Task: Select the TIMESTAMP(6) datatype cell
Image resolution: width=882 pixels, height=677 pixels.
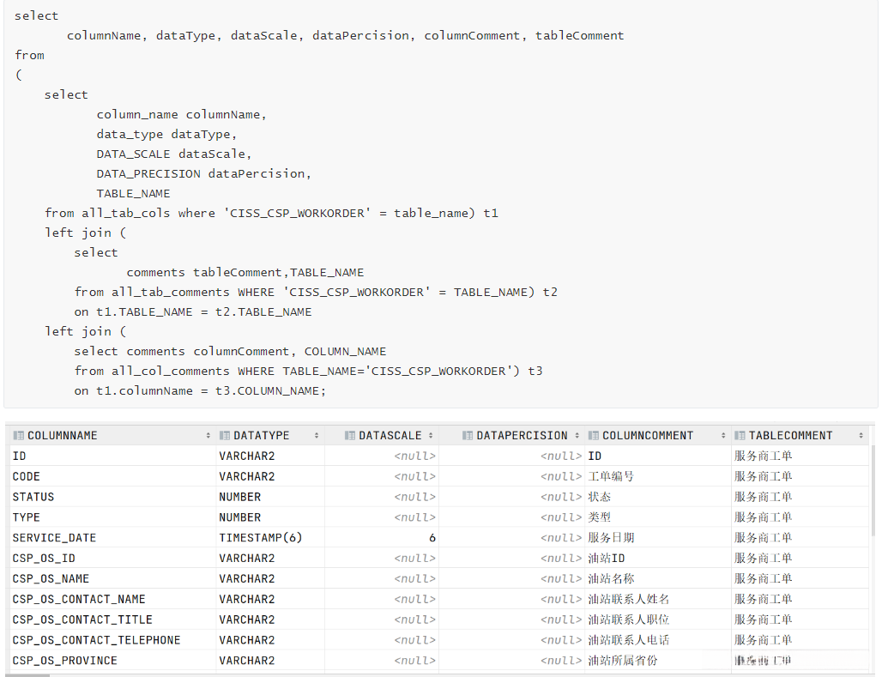Action: point(270,538)
